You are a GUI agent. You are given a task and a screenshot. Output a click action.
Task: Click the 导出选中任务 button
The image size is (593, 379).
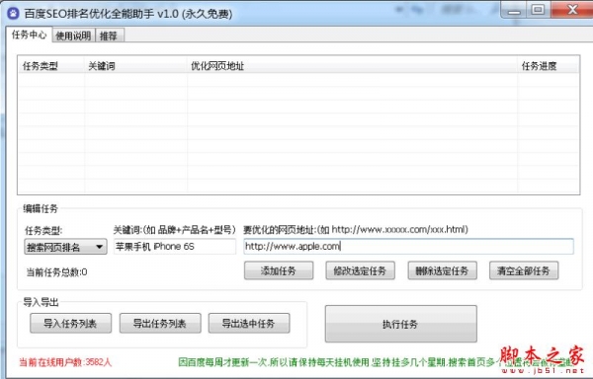[x=249, y=323]
